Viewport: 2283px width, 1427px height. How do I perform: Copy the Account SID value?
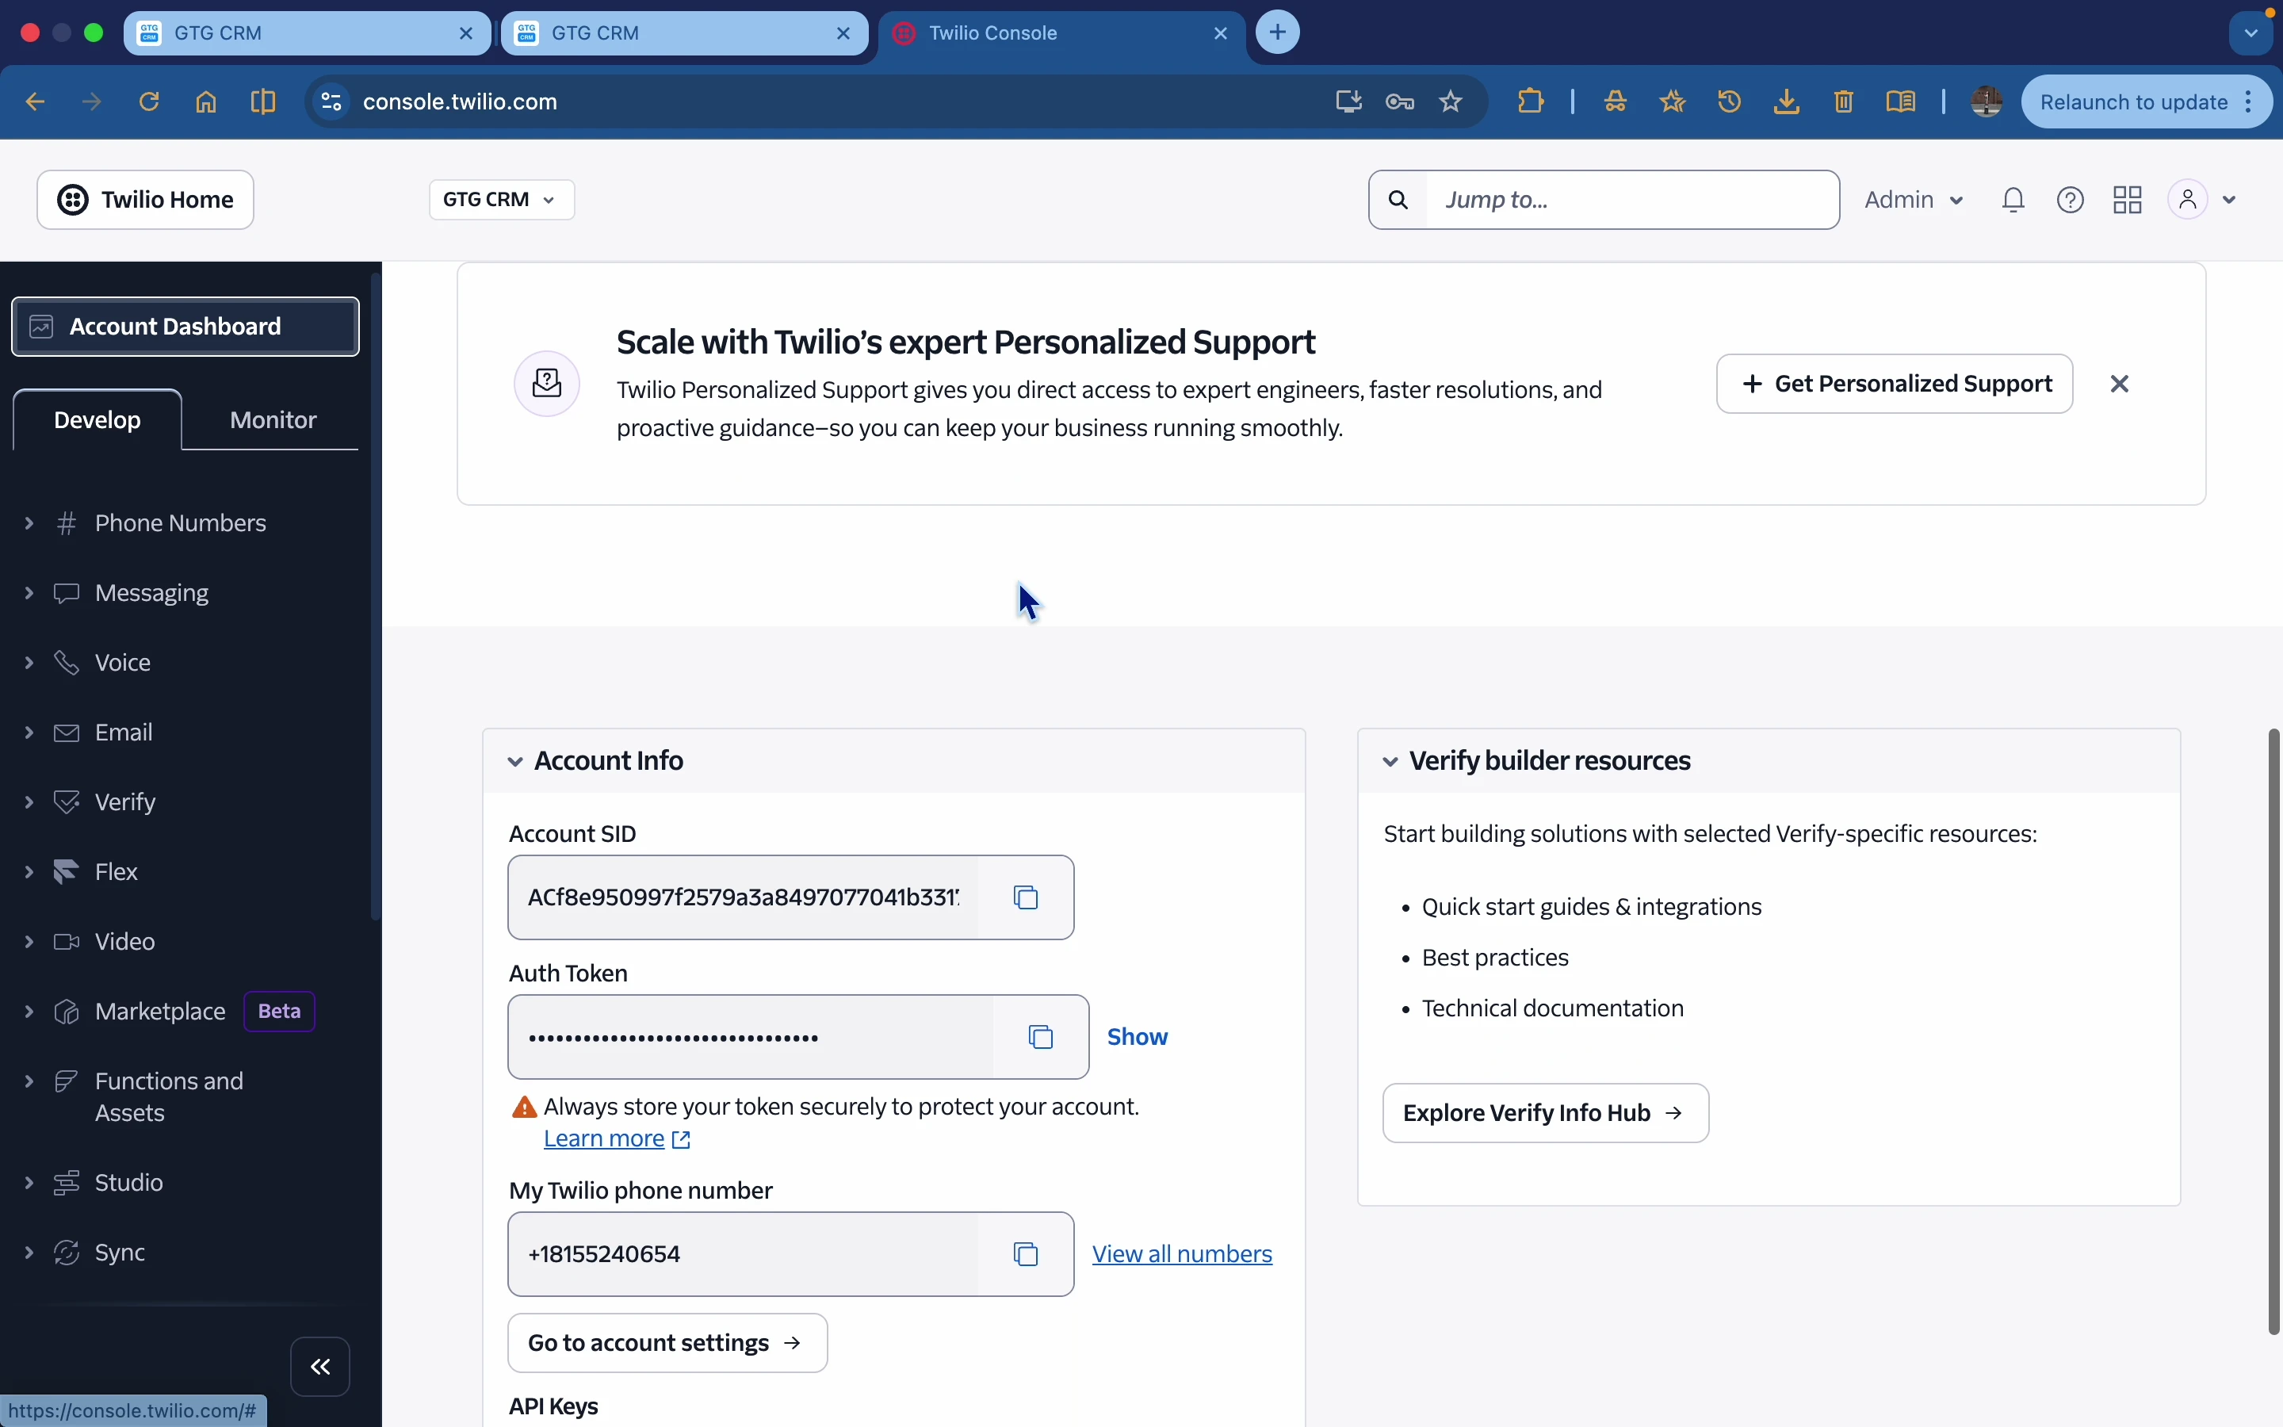pos(1027,897)
